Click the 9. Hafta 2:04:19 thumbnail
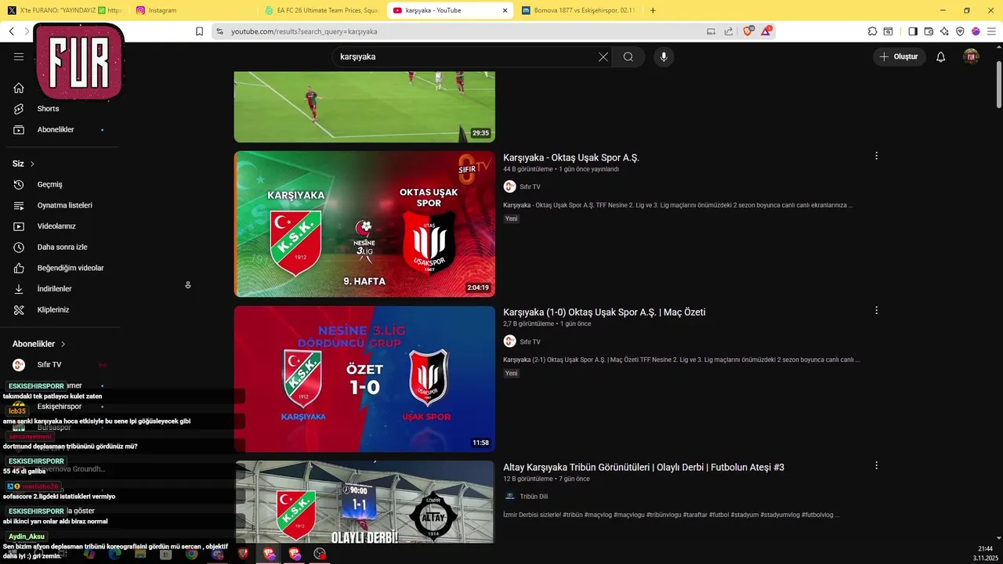Image resolution: width=1003 pixels, height=564 pixels. tap(364, 224)
